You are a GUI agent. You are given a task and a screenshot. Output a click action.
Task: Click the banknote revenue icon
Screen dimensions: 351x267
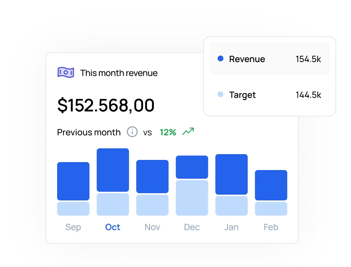click(x=66, y=73)
